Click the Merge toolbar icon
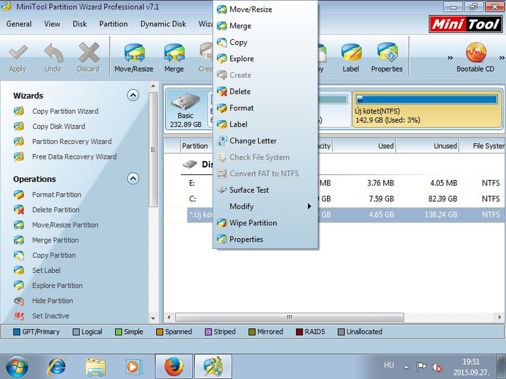The height and width of the screenshot is (379, 506). [x=174, y=53]
